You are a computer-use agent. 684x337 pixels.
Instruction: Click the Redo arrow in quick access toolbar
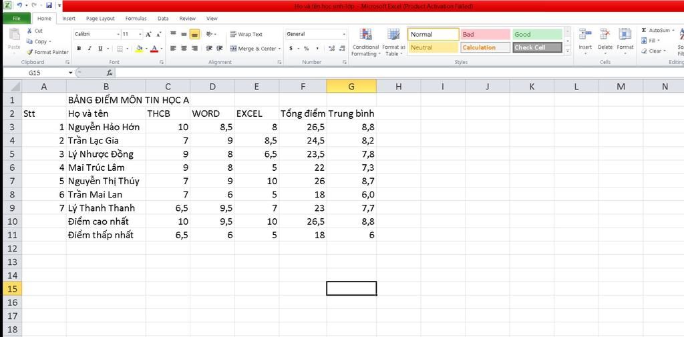(x=33, y=5)
